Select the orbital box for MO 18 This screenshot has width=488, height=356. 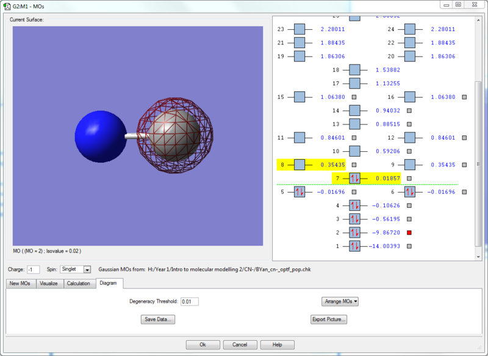(x=354, y=70)
